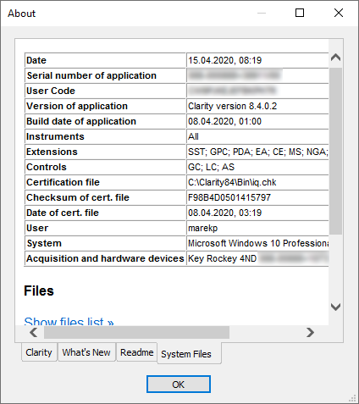Click the Controls value GC; LC; AS
The height and width of the screenshot is (404, 359).
tap(211, 167)
